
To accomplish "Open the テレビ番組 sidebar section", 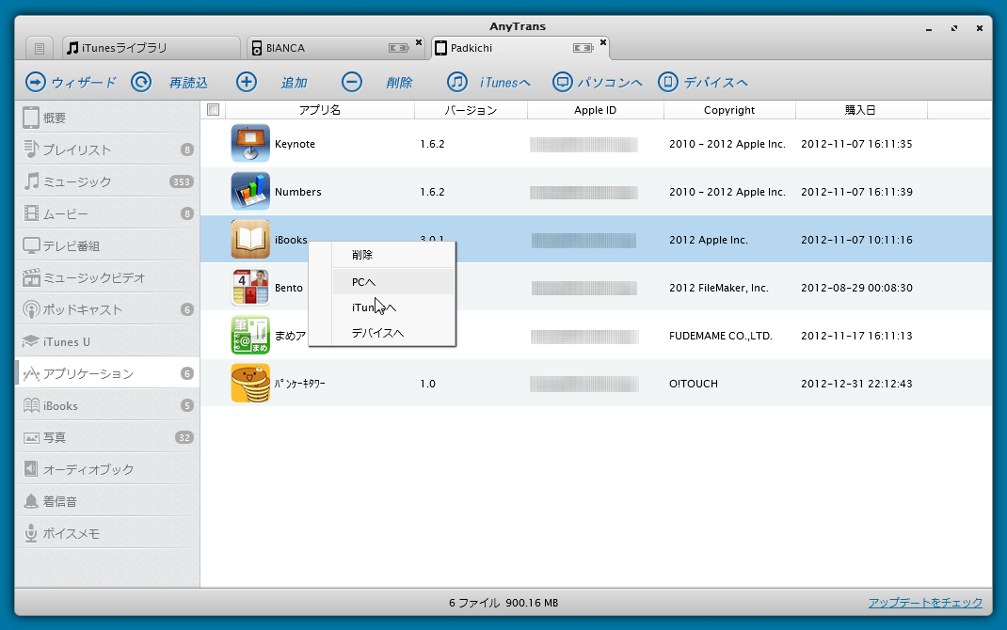I will pyautogui.click(x=107, y=245).
